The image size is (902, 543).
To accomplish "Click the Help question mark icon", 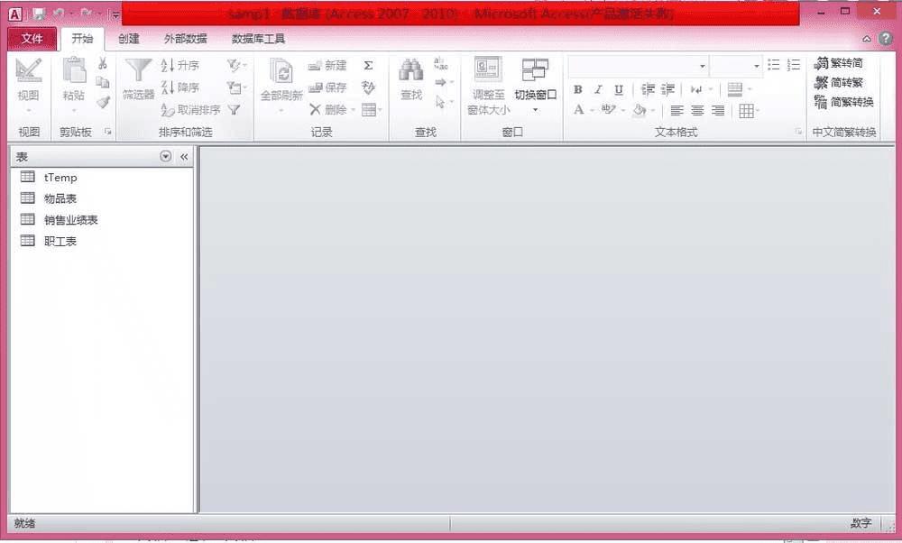I will [x=886, y=39].
